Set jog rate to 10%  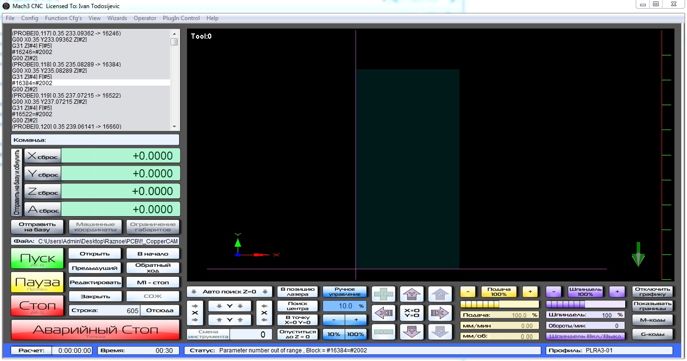tap(333, 334)
